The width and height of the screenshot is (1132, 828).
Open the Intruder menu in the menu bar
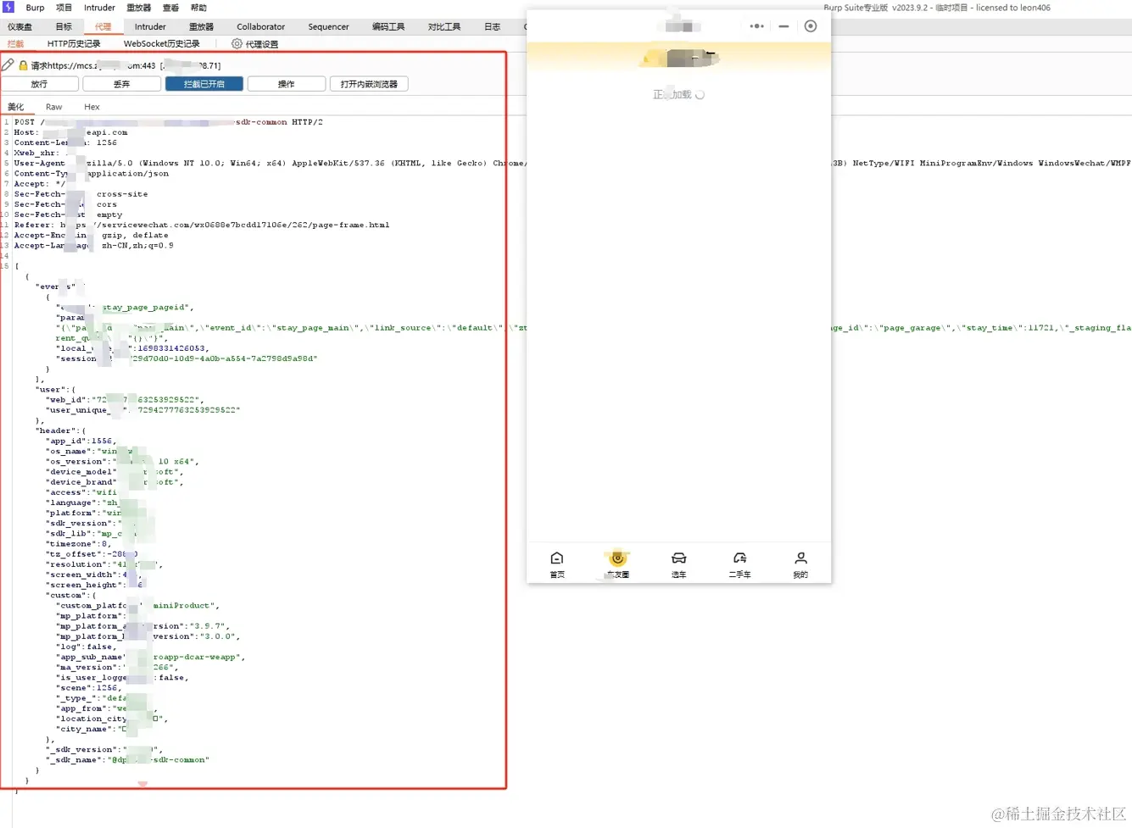pos(99,8)
